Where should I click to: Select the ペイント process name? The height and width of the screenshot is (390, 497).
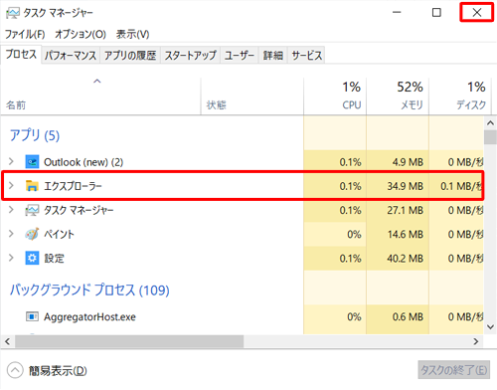59,234
